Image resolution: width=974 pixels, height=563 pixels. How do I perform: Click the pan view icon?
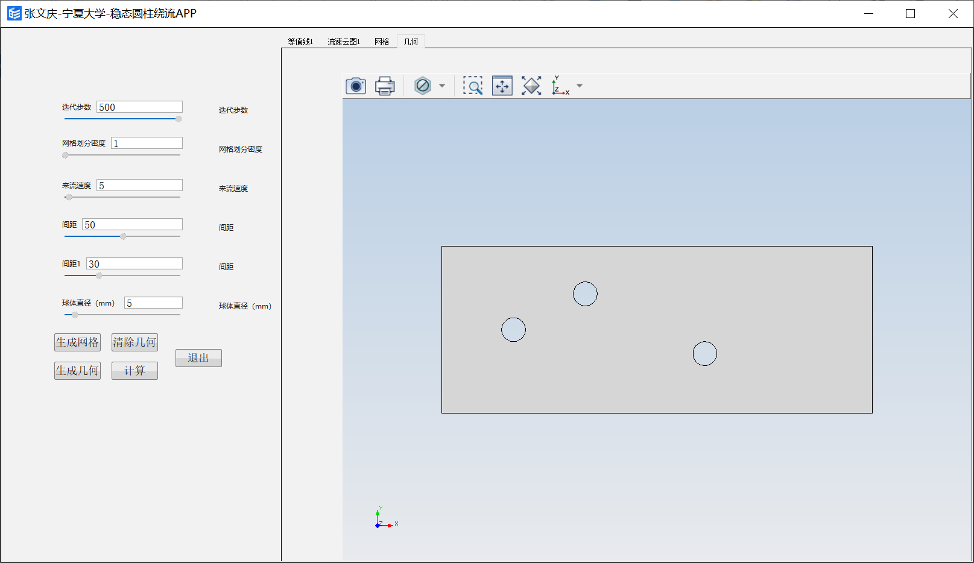(502, 86)
